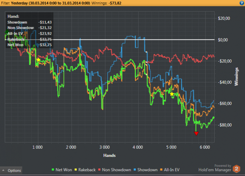The image size is (245, 176).
Task: Click the 4 000 x-axis label
Action: click(138, 147)
